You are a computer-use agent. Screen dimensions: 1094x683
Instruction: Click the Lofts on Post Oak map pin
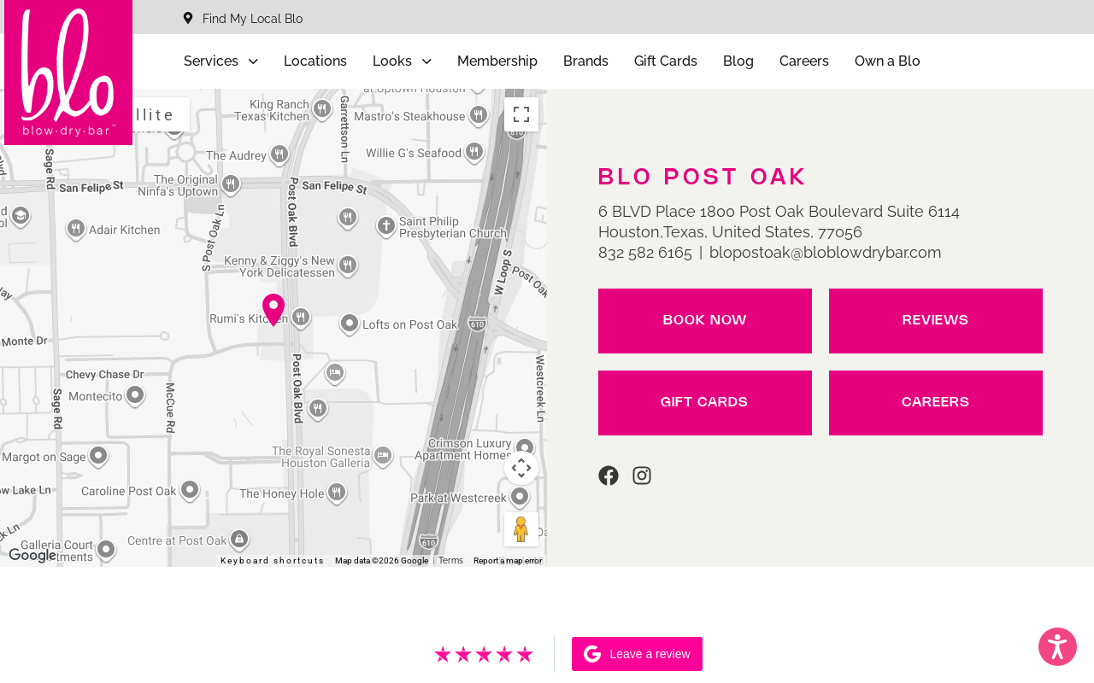(350, 324)
